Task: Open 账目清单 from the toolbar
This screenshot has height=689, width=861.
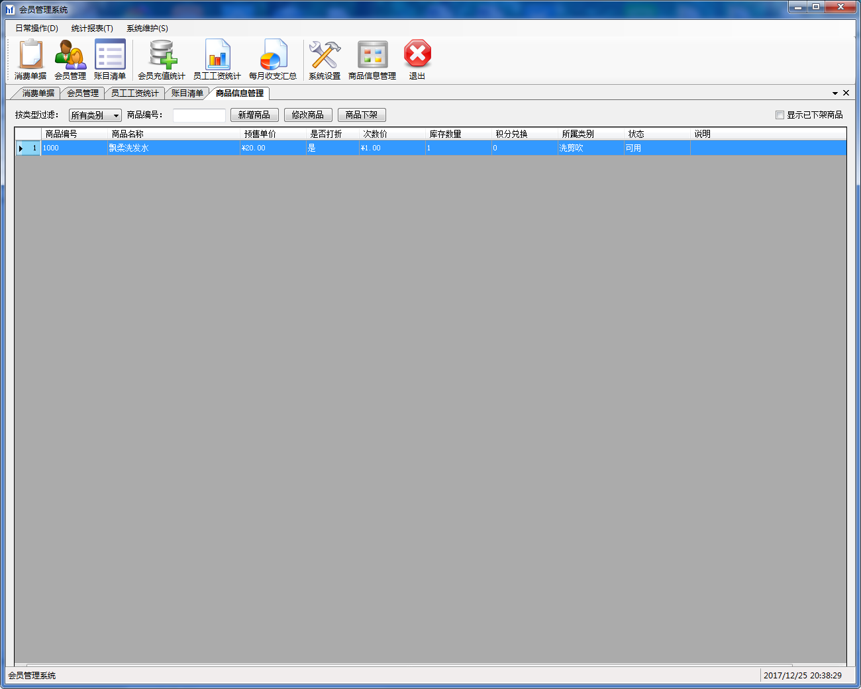Action: coord(110,58)
